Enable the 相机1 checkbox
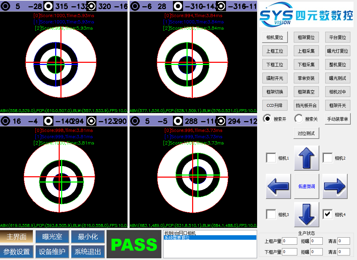This screenshot has width=357, height=260. (271, 158)
